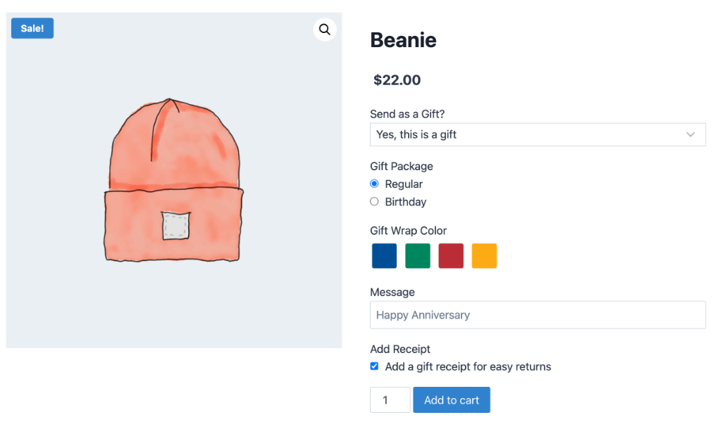This screenshot has height=422, width=713.
Task: Open the product image zoom magnifier
Action: coord(325,30)
